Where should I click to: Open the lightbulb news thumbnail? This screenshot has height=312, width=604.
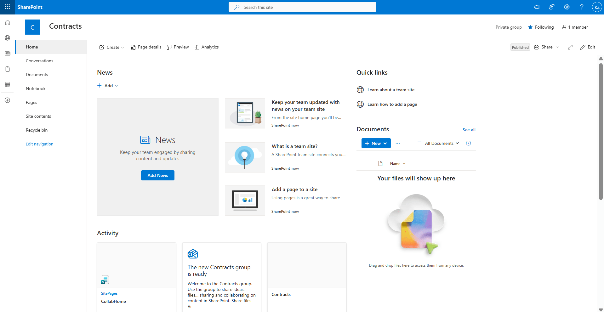pyautogui.click(x=245, y=157)
